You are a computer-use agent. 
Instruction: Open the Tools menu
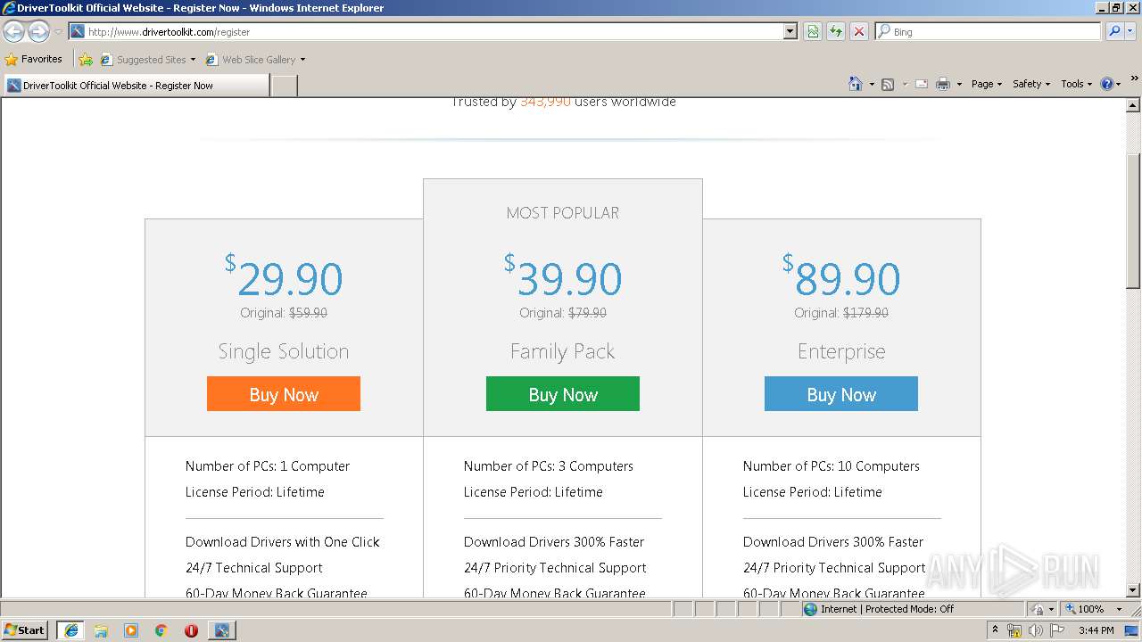click(x=1076, y=84)
